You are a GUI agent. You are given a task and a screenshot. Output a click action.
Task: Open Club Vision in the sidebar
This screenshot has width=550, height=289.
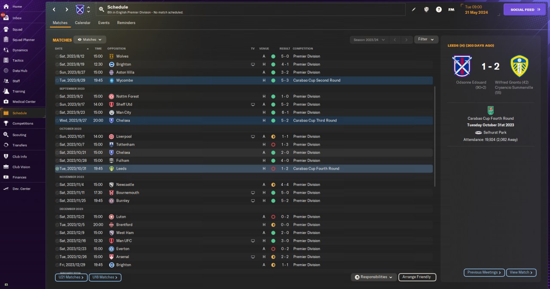point(21,167)
